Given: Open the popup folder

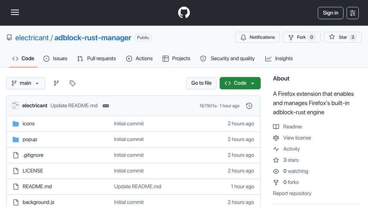Looking at the screenshot, I should pyautogui.click(x=30, y=140).
